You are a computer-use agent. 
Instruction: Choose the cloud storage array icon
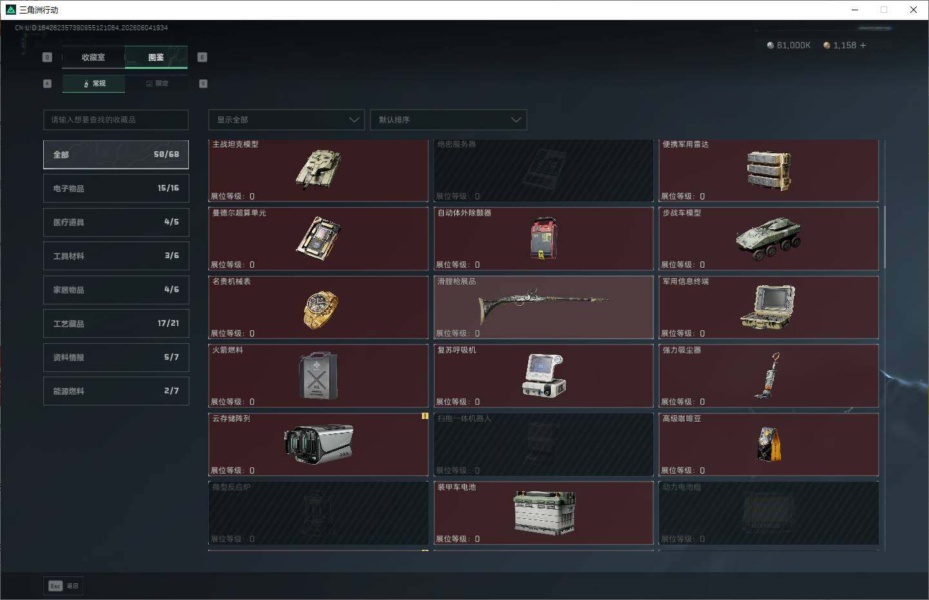tap(318, 444)
